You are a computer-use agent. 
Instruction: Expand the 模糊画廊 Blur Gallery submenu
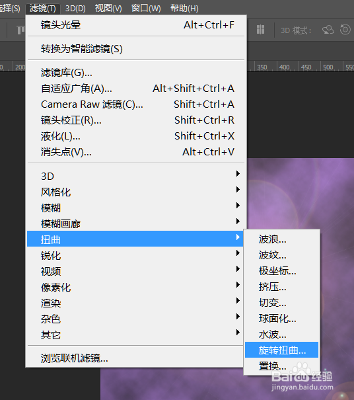[136, 223]
